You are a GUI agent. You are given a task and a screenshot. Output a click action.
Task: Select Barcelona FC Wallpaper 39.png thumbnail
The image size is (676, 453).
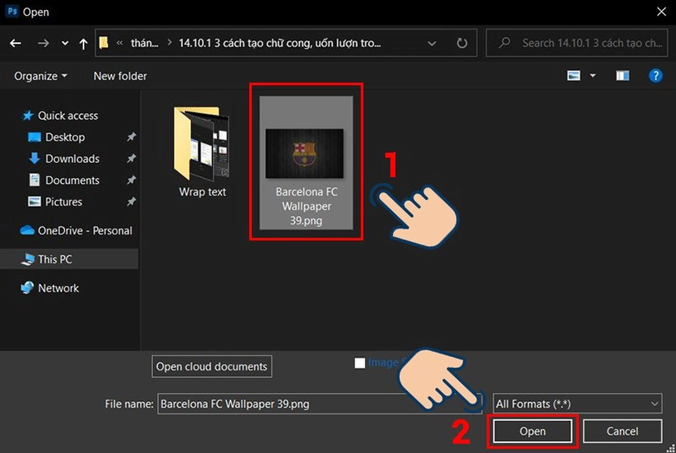click(306, 162)
